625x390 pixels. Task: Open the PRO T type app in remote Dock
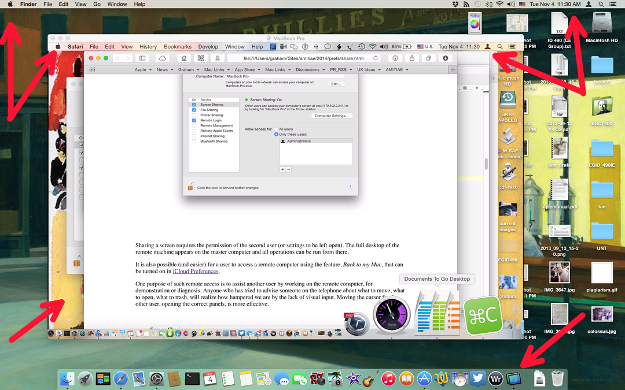click(x=356, y=324)
